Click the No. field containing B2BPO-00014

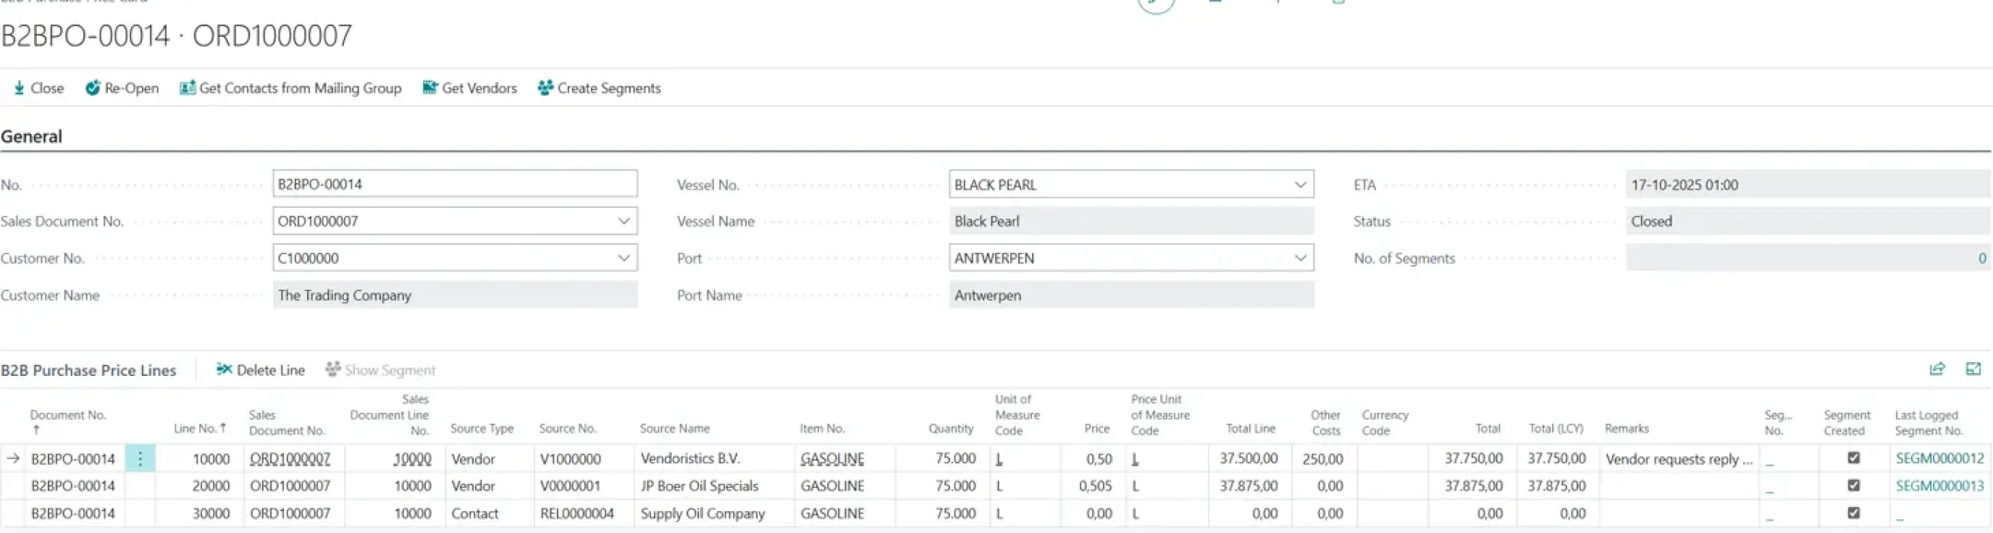pos(454,184)
